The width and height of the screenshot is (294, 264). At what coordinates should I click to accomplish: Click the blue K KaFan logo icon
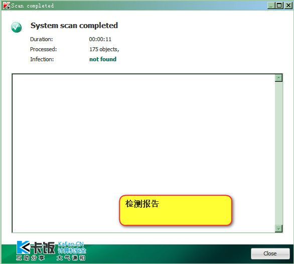23,247
